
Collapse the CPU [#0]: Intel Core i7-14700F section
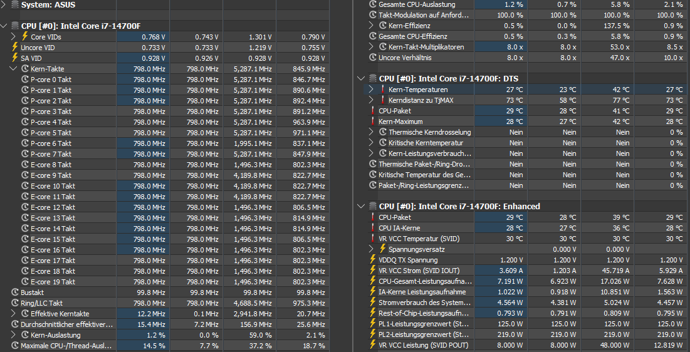coord(4,26)
